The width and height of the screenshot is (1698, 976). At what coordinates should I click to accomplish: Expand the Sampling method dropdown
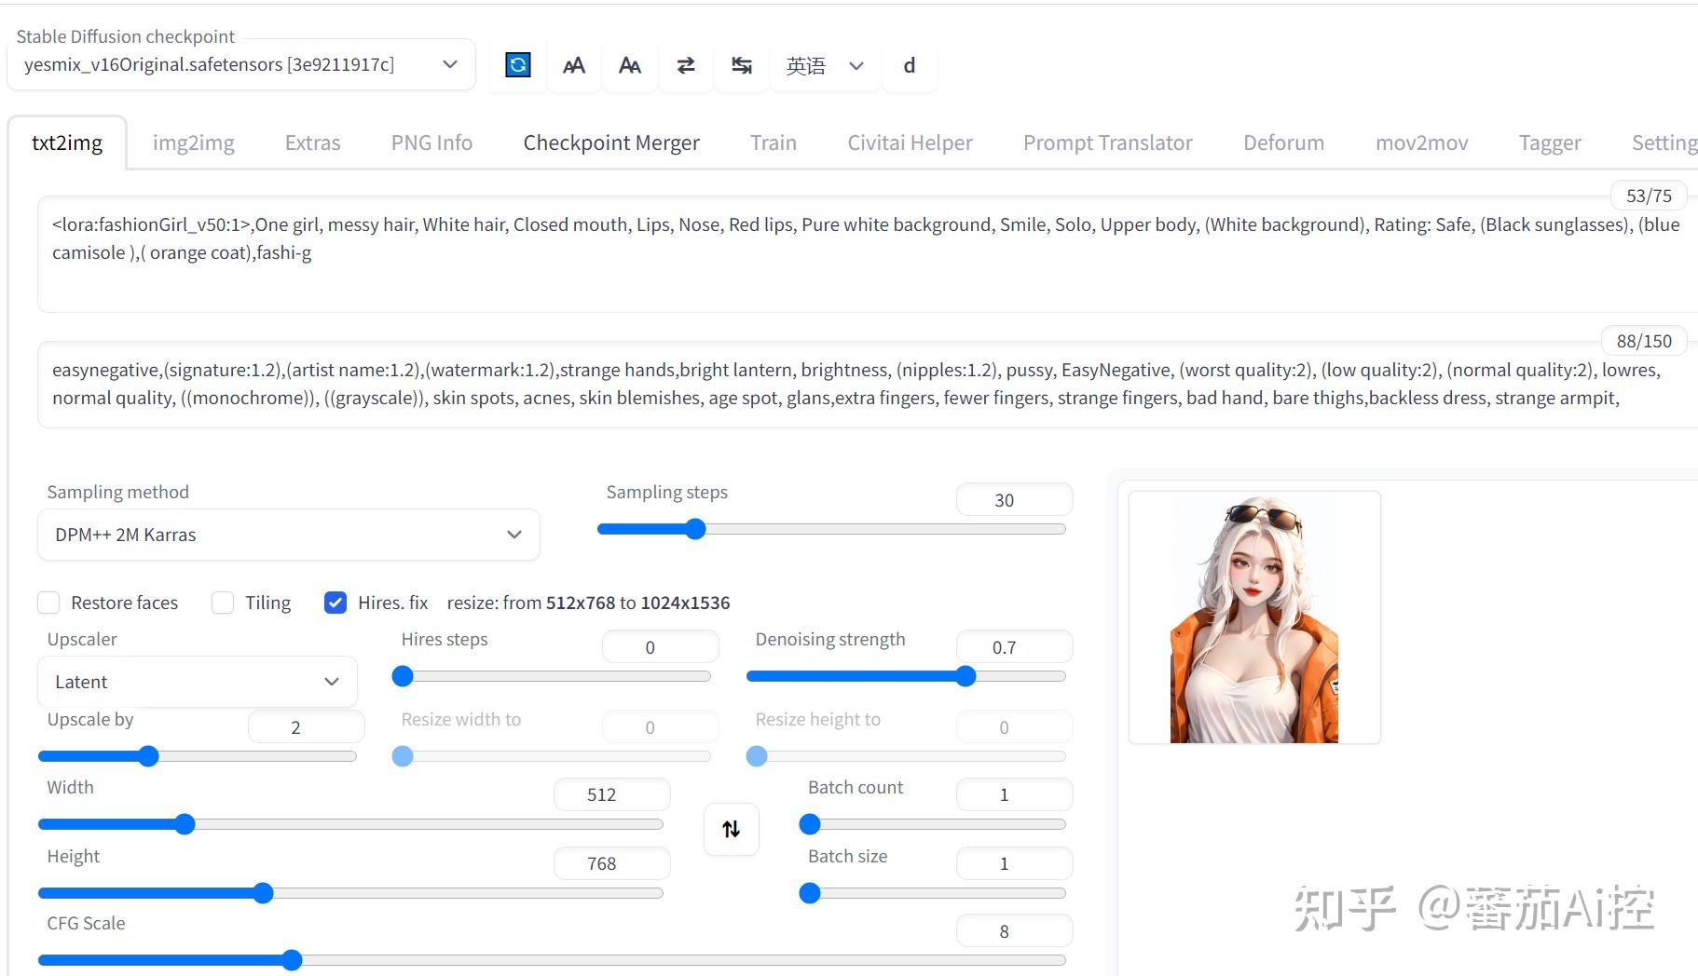[x=288, y=535]
